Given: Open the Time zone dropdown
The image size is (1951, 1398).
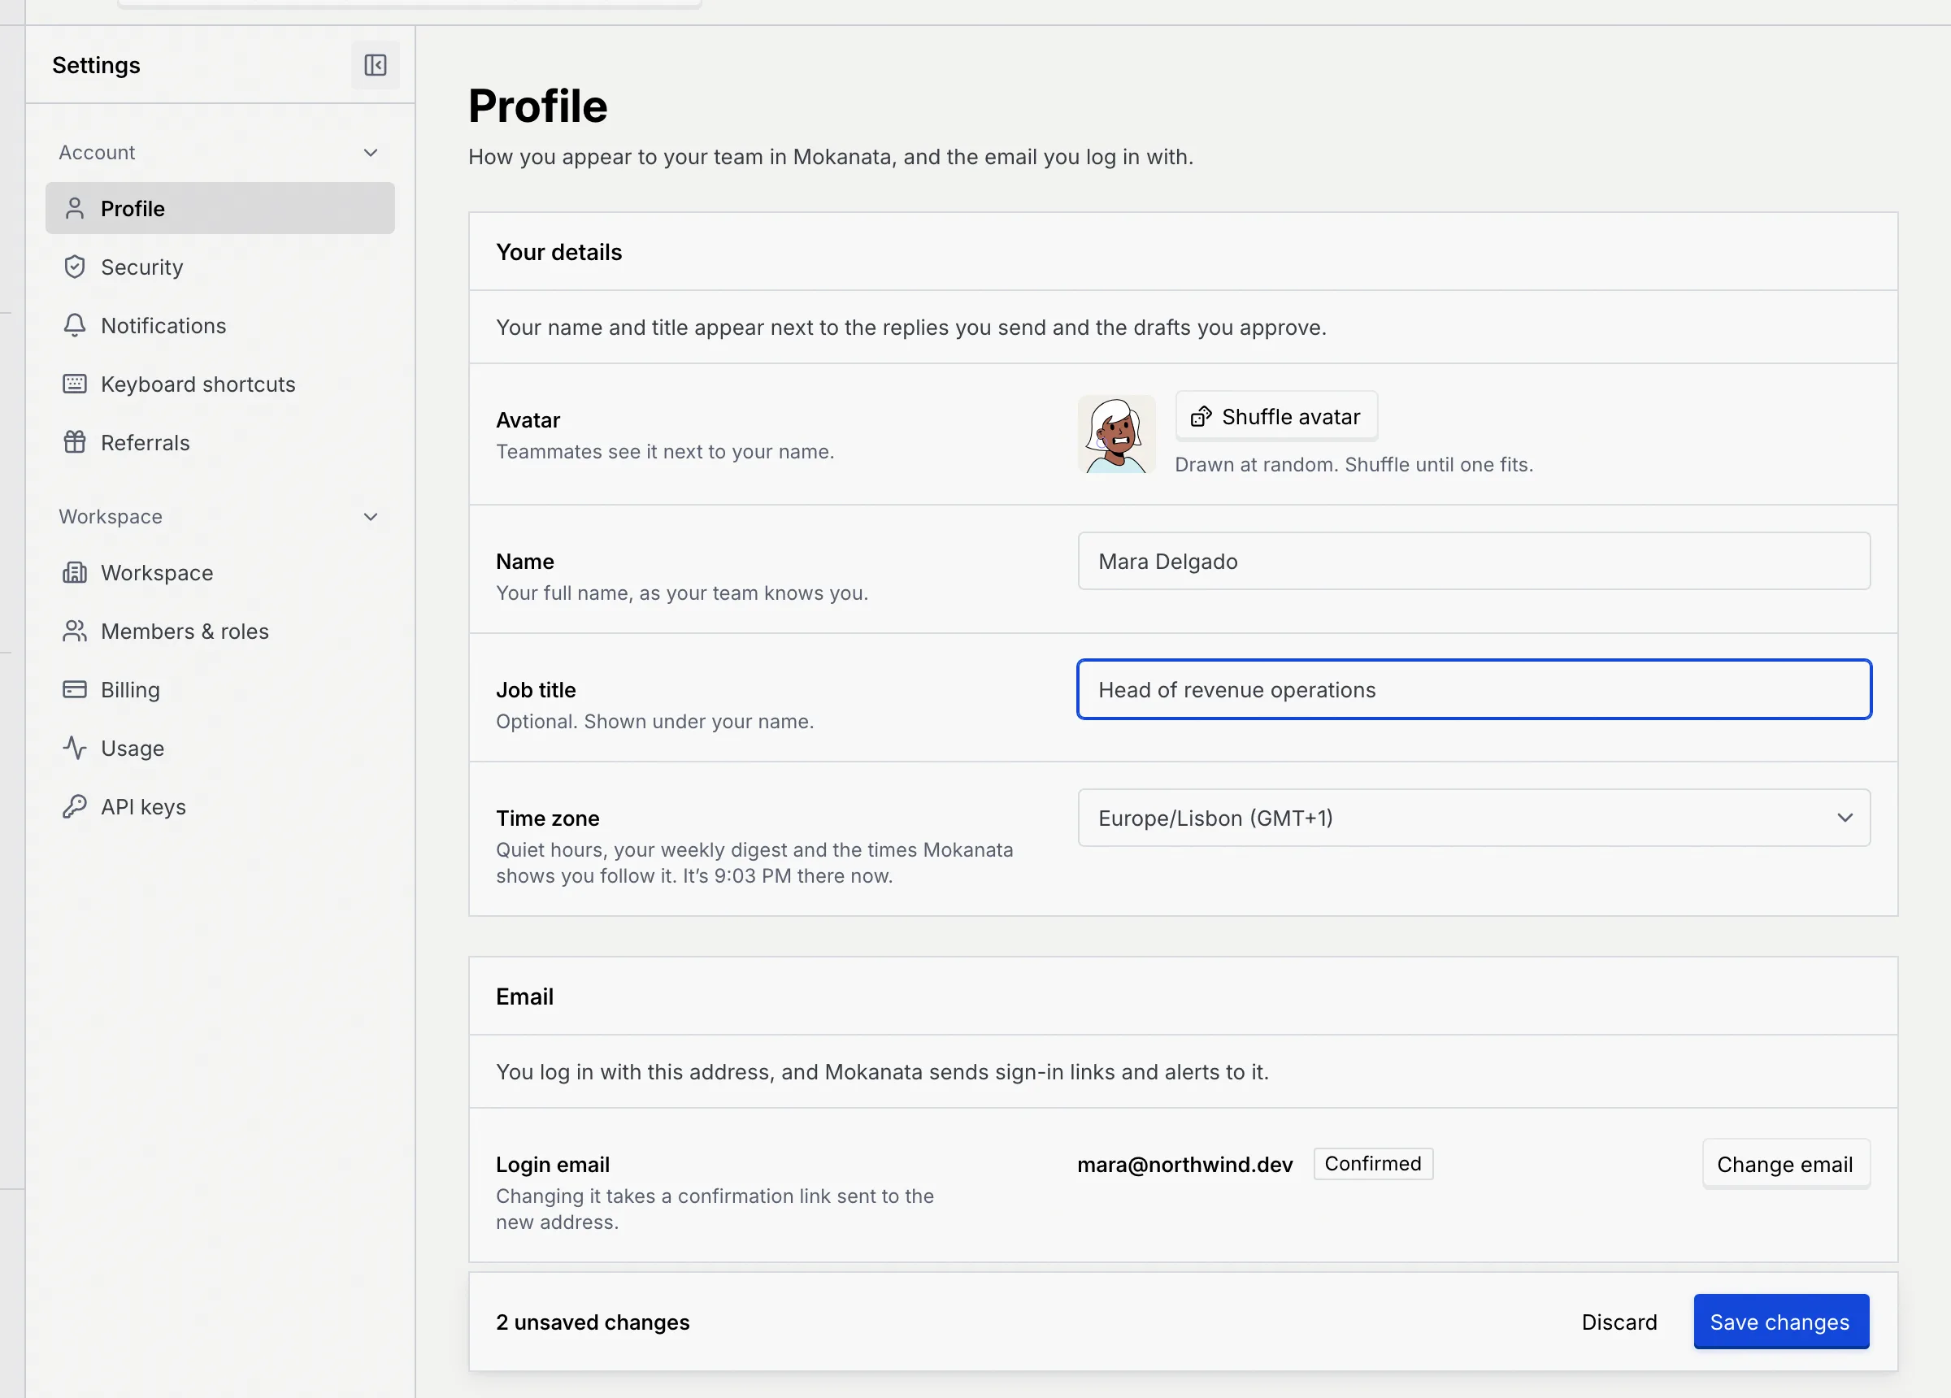Looking at the screenshot, I should pos(1474,818).
